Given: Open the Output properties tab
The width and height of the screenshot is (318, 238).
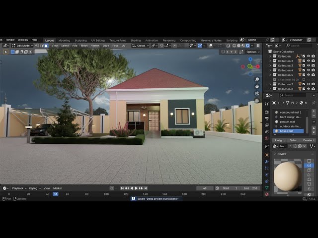Looking at the screenshot, I should point(267,119).
